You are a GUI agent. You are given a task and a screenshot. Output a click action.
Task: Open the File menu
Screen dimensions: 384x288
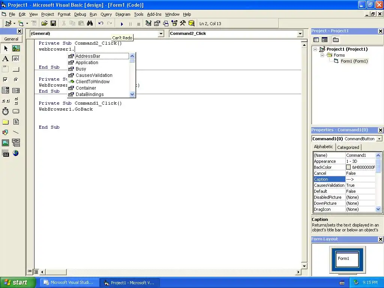(x=12, y=14)
